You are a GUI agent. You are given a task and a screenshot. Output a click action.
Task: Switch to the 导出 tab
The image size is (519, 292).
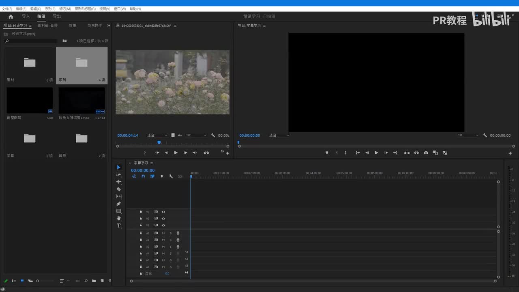[57, 17]
